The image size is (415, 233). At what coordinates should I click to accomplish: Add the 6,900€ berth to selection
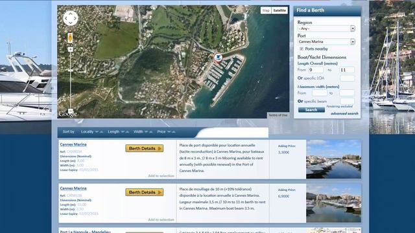[161, 220]
